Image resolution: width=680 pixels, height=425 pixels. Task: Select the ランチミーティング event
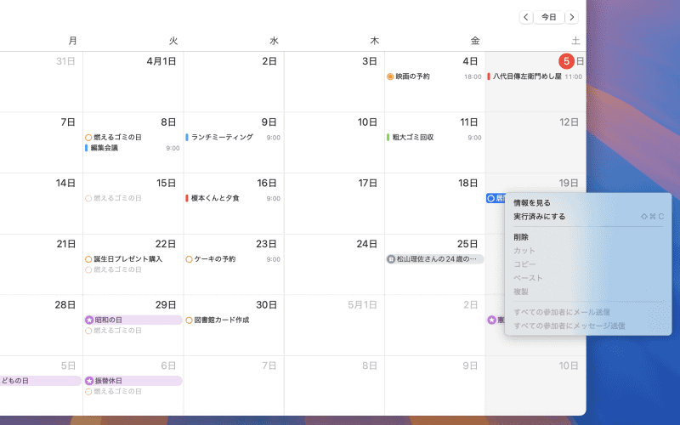point(233,137)
